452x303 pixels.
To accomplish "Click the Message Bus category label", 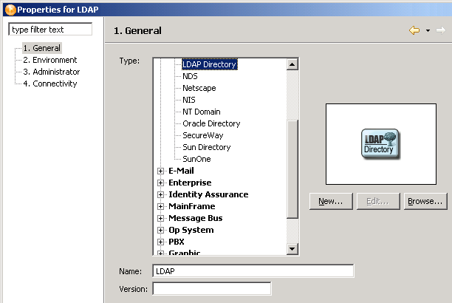I will (196, 218).
